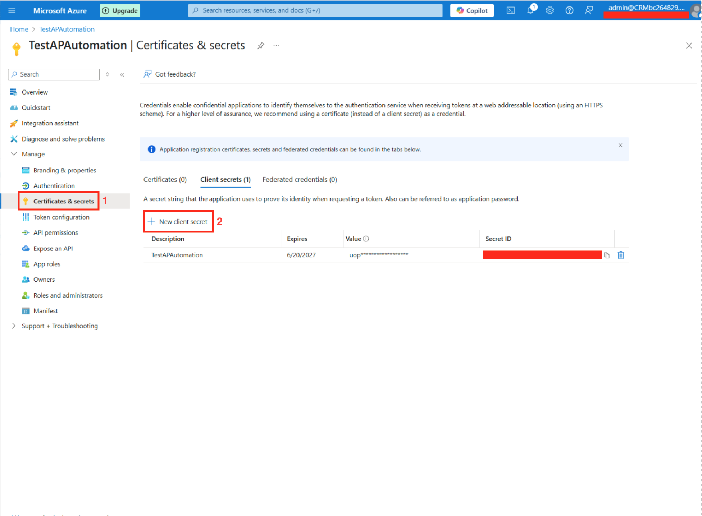Open the more options ellipsis
The image size is (702, 516).
(x=276, y=46)
